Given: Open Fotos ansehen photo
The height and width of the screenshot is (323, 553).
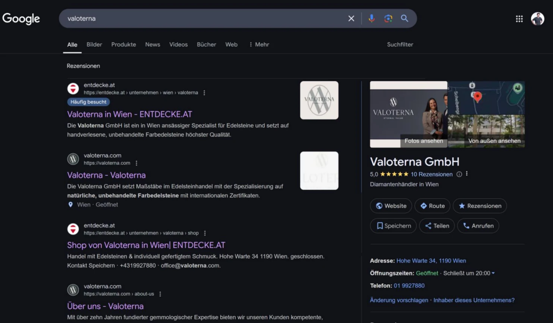Looking at the screenshot, I should 408,114.
